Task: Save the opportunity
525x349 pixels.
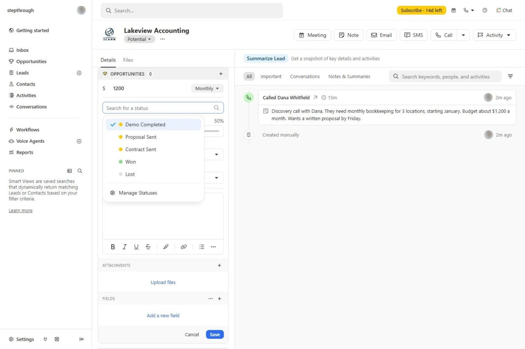Action: (215, 335)
